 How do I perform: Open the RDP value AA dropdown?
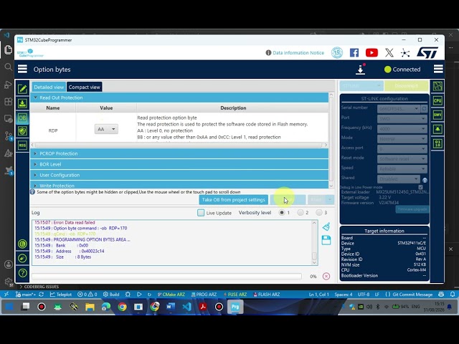click(106, 129)
